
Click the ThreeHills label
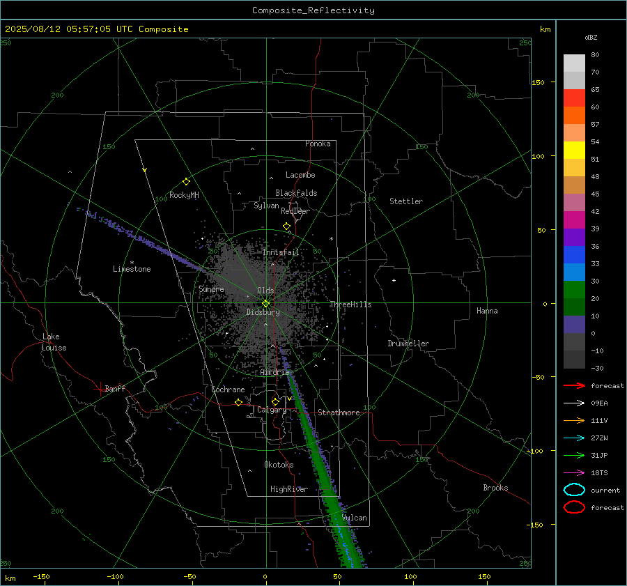[350, 304]
